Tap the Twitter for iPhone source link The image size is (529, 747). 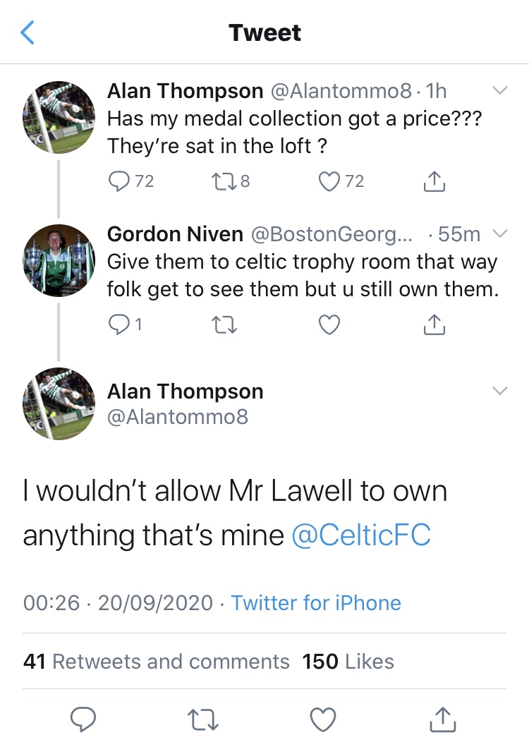316,603
